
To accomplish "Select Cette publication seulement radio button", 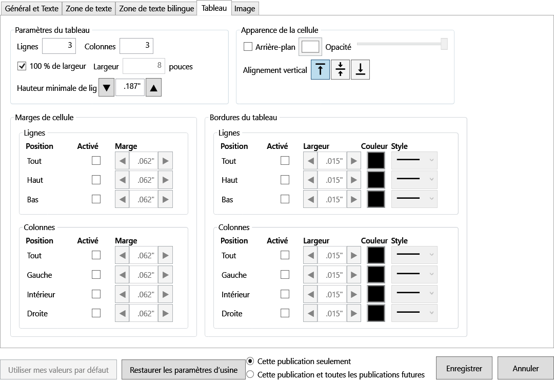I will pyautogui.click(x=250, y=361).
